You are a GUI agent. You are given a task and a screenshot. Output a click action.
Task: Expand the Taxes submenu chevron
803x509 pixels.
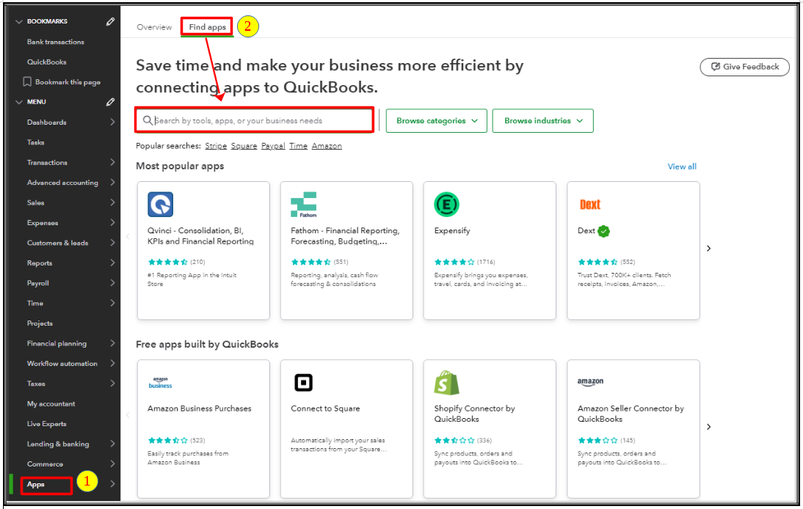pyautogui.click(x=112, y=384)
